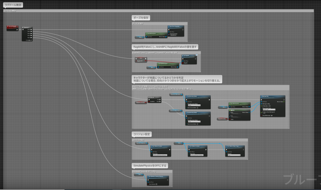Click the Sequence node's Then 3 pin
The height and width of the screenshot is (190, 321).
pyautogui.click(x=31, y=36)
